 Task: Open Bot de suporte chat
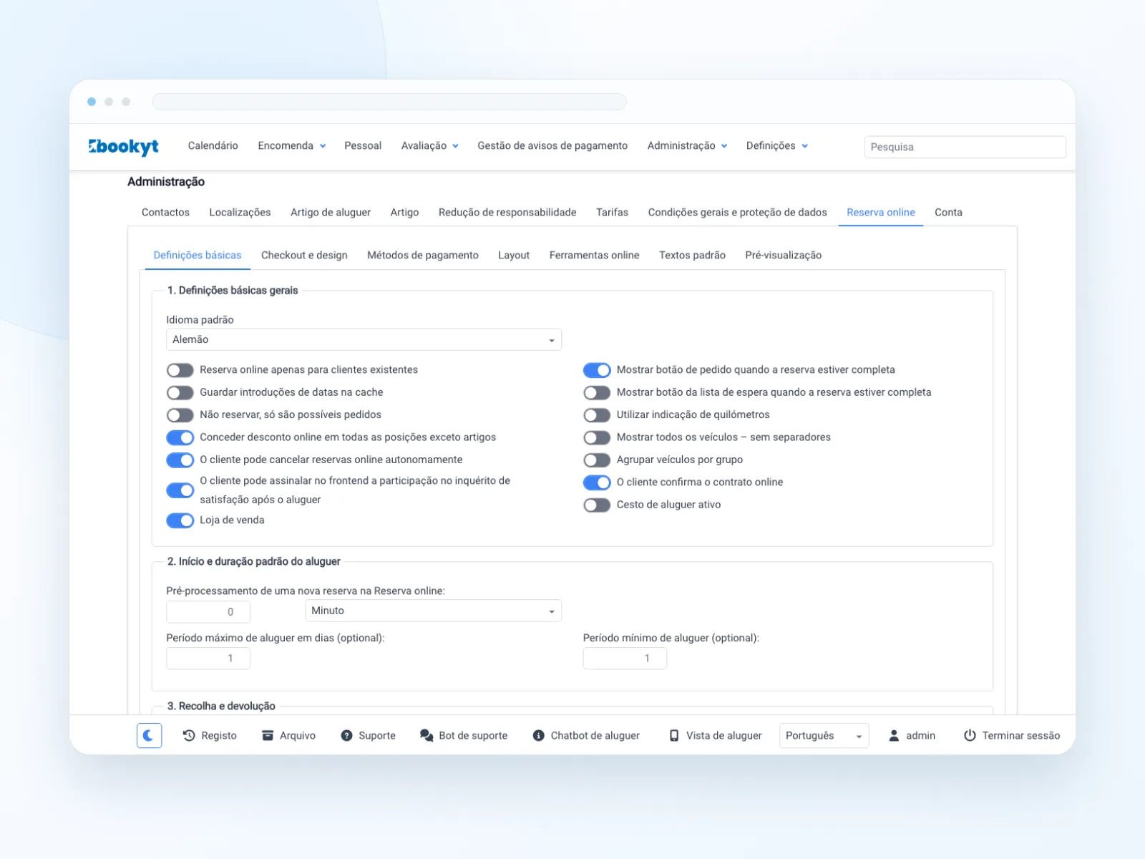[x=464, y=735]
